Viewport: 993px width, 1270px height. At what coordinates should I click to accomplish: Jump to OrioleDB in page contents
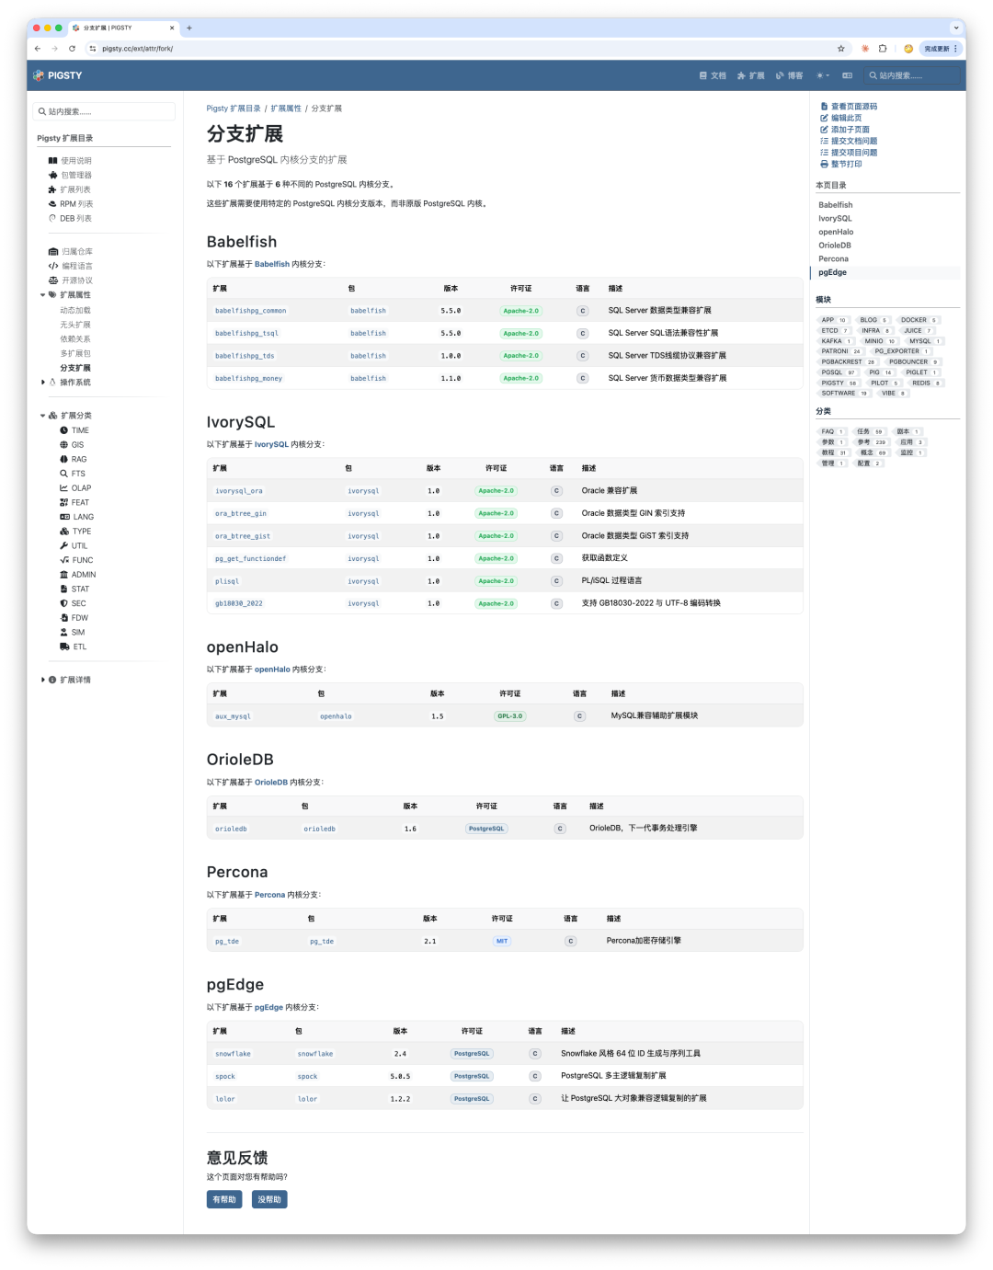click(835, 246)
